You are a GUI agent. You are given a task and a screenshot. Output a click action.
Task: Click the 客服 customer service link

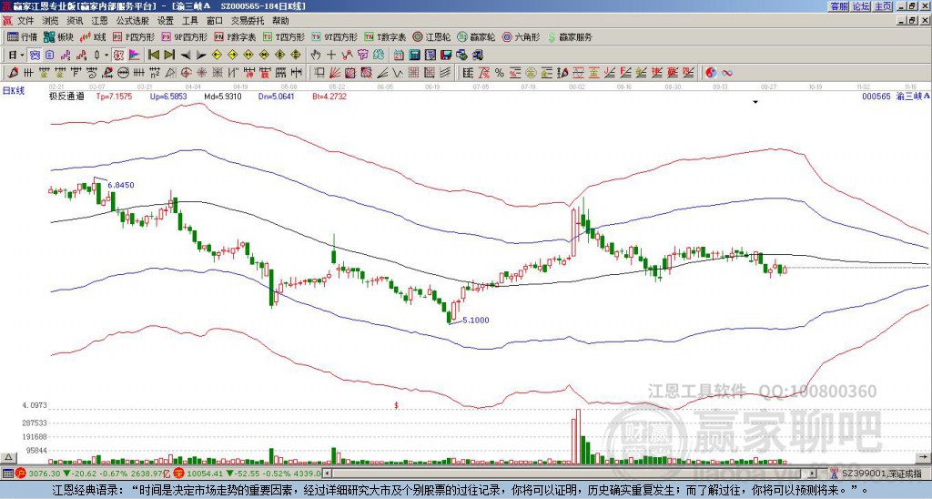[x=839, y=6]
